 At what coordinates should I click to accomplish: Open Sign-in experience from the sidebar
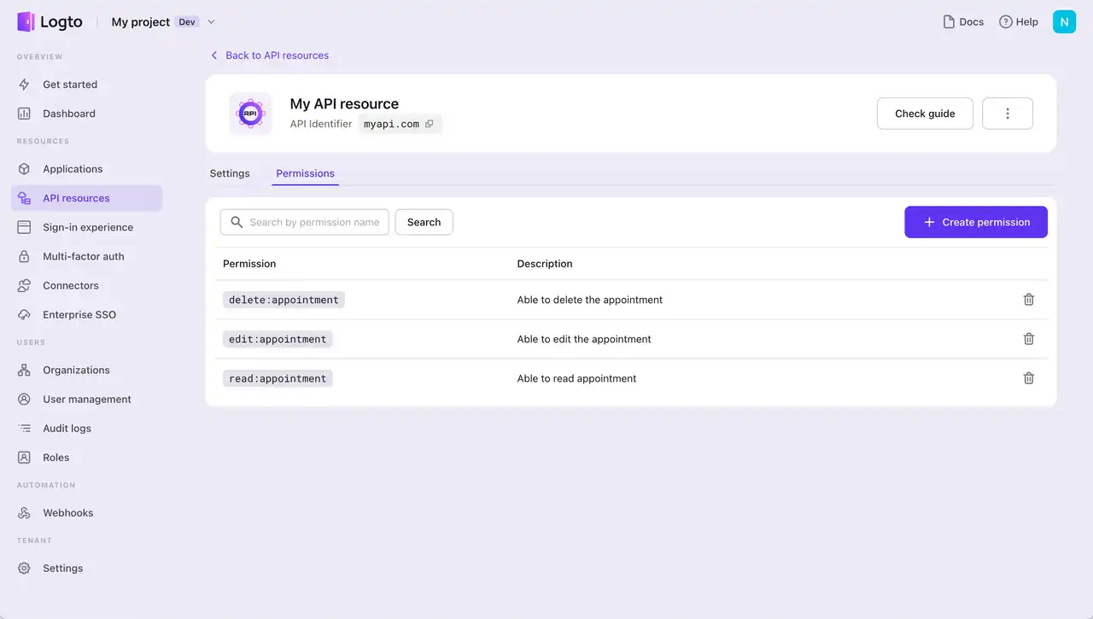(25, 227)
